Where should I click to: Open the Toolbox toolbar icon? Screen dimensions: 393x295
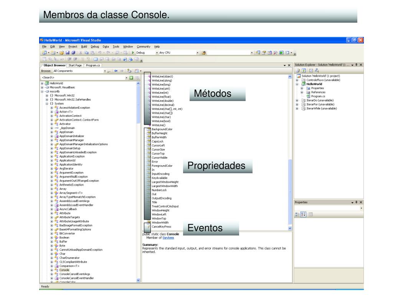click(x=276, y=53)
